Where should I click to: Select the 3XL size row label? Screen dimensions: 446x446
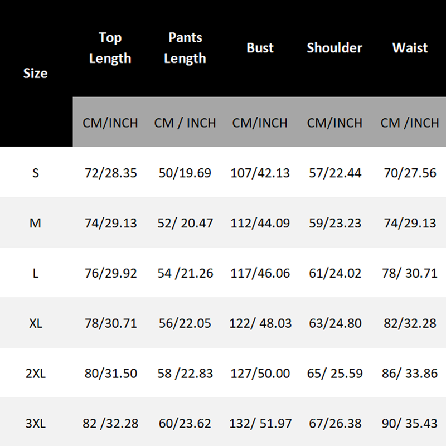click(x=36, y=424)
